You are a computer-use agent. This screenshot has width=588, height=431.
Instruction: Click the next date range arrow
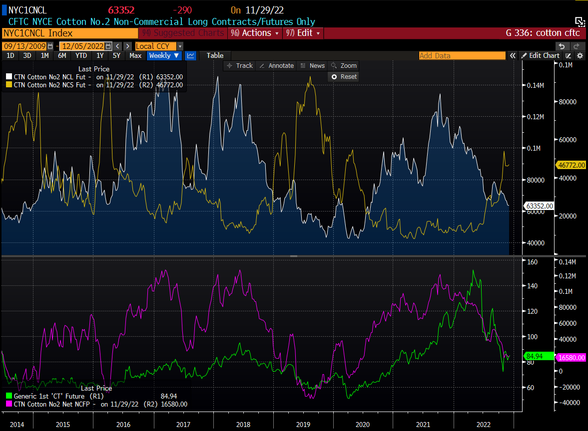pyautogui.click(x=127, y=46)
